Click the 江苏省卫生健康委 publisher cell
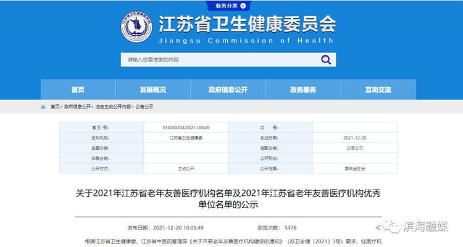Viewport: 463px width, 247px height. pos(186,138)
